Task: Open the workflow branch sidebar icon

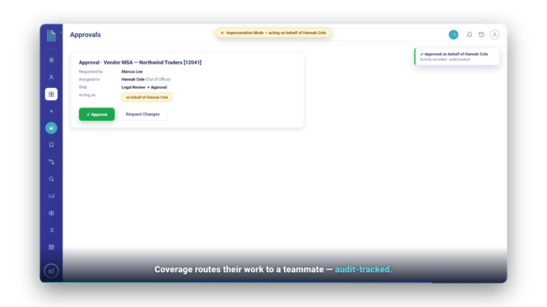Action: [x=52, y=161]
